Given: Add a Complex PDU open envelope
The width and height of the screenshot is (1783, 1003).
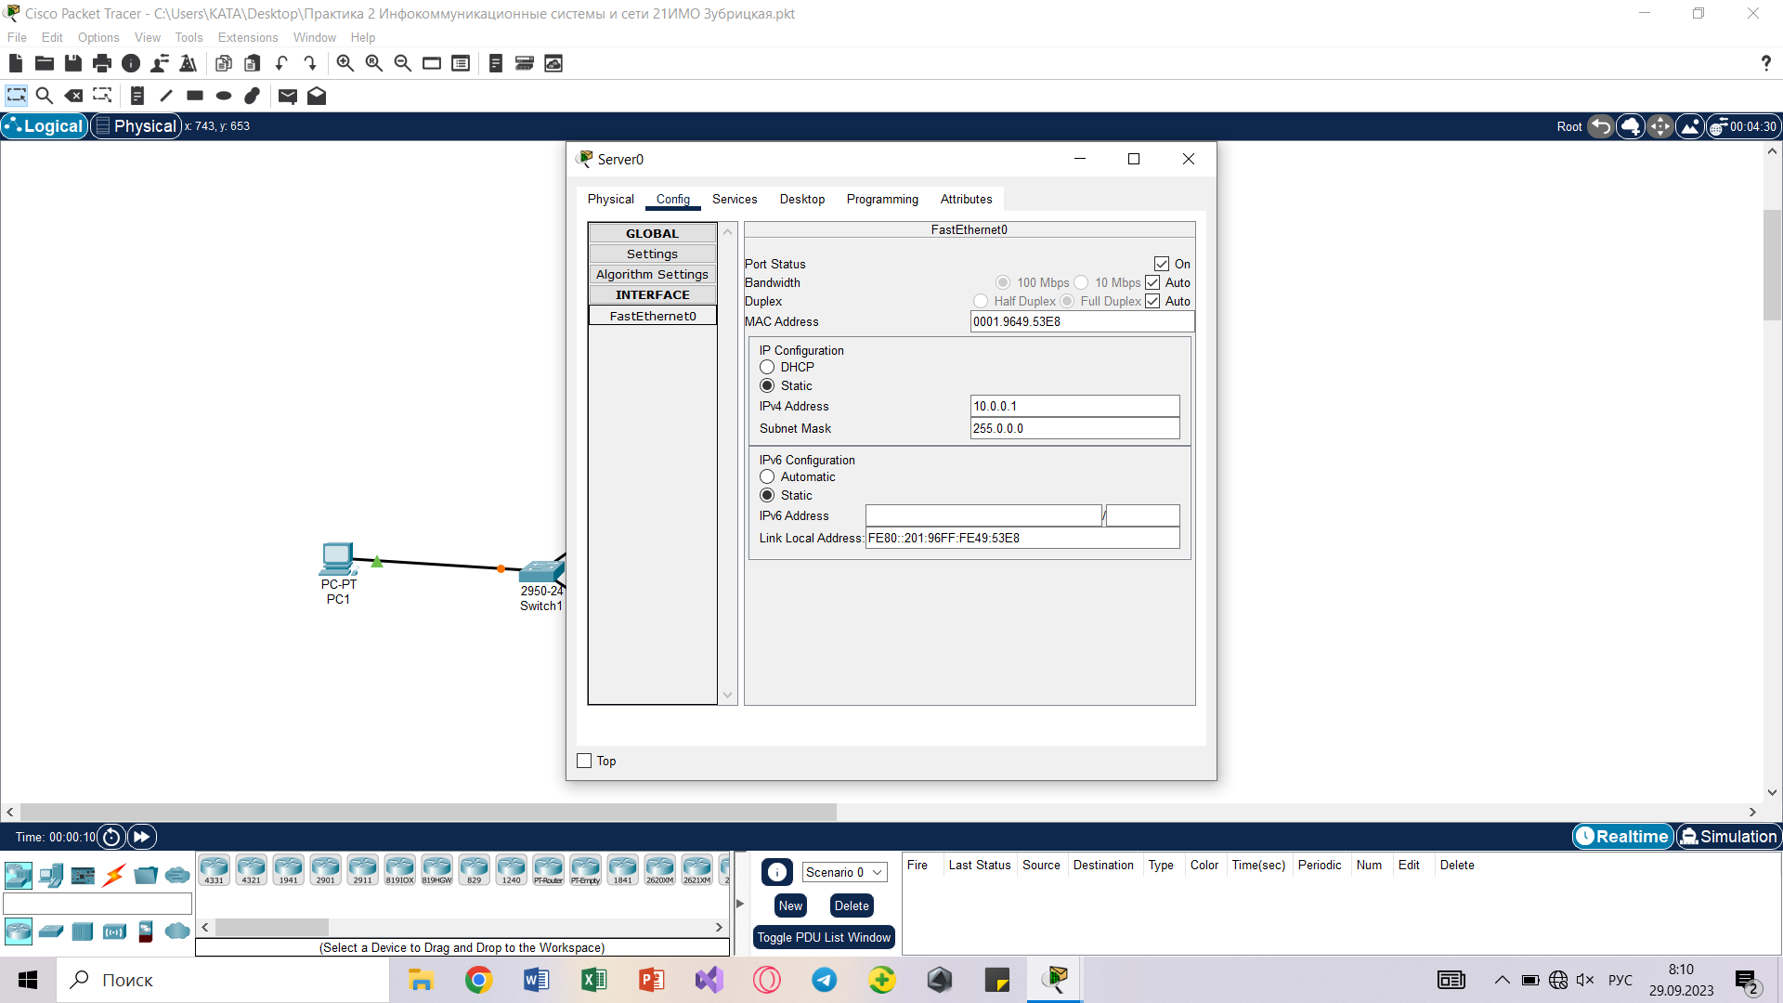Looking at the screenshot, I should (317, 96).
